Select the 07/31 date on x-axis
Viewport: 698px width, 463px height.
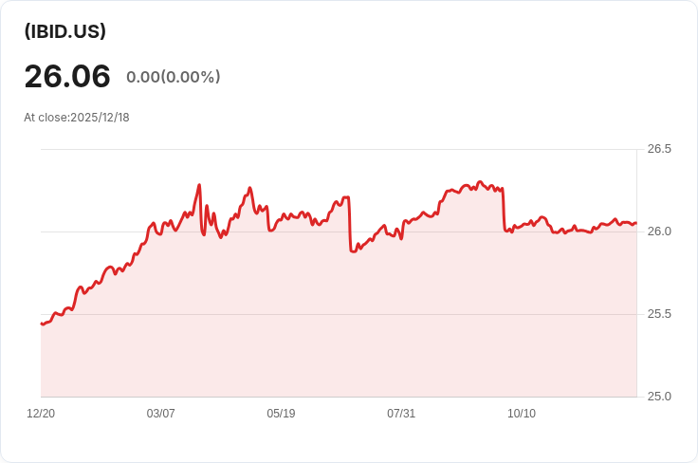tap(401, 414)
